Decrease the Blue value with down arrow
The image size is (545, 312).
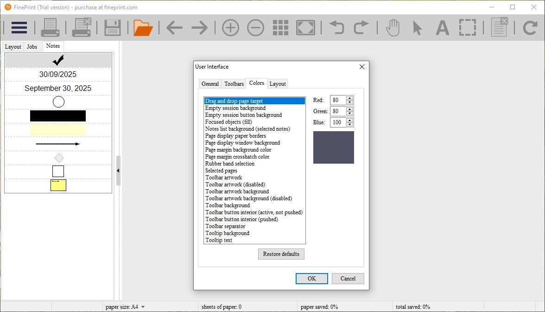pyautogui.click(x=350, y=125)
